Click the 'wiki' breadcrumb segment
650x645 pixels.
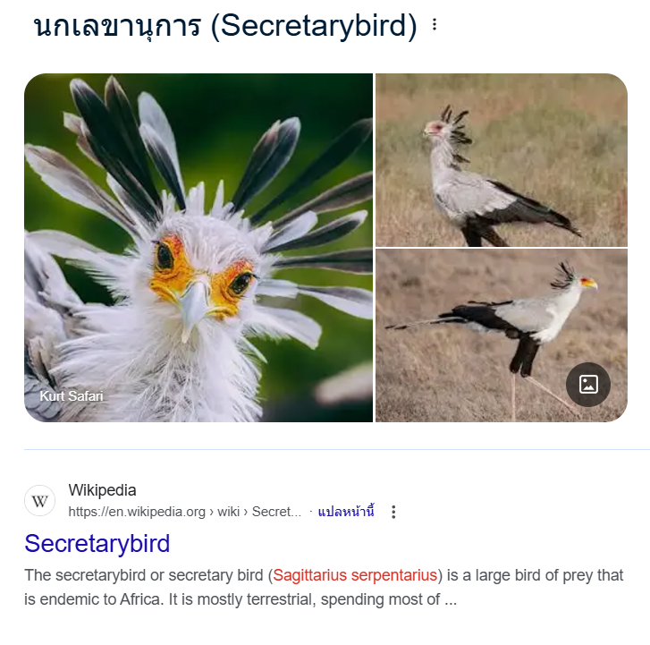pos(228,512)
